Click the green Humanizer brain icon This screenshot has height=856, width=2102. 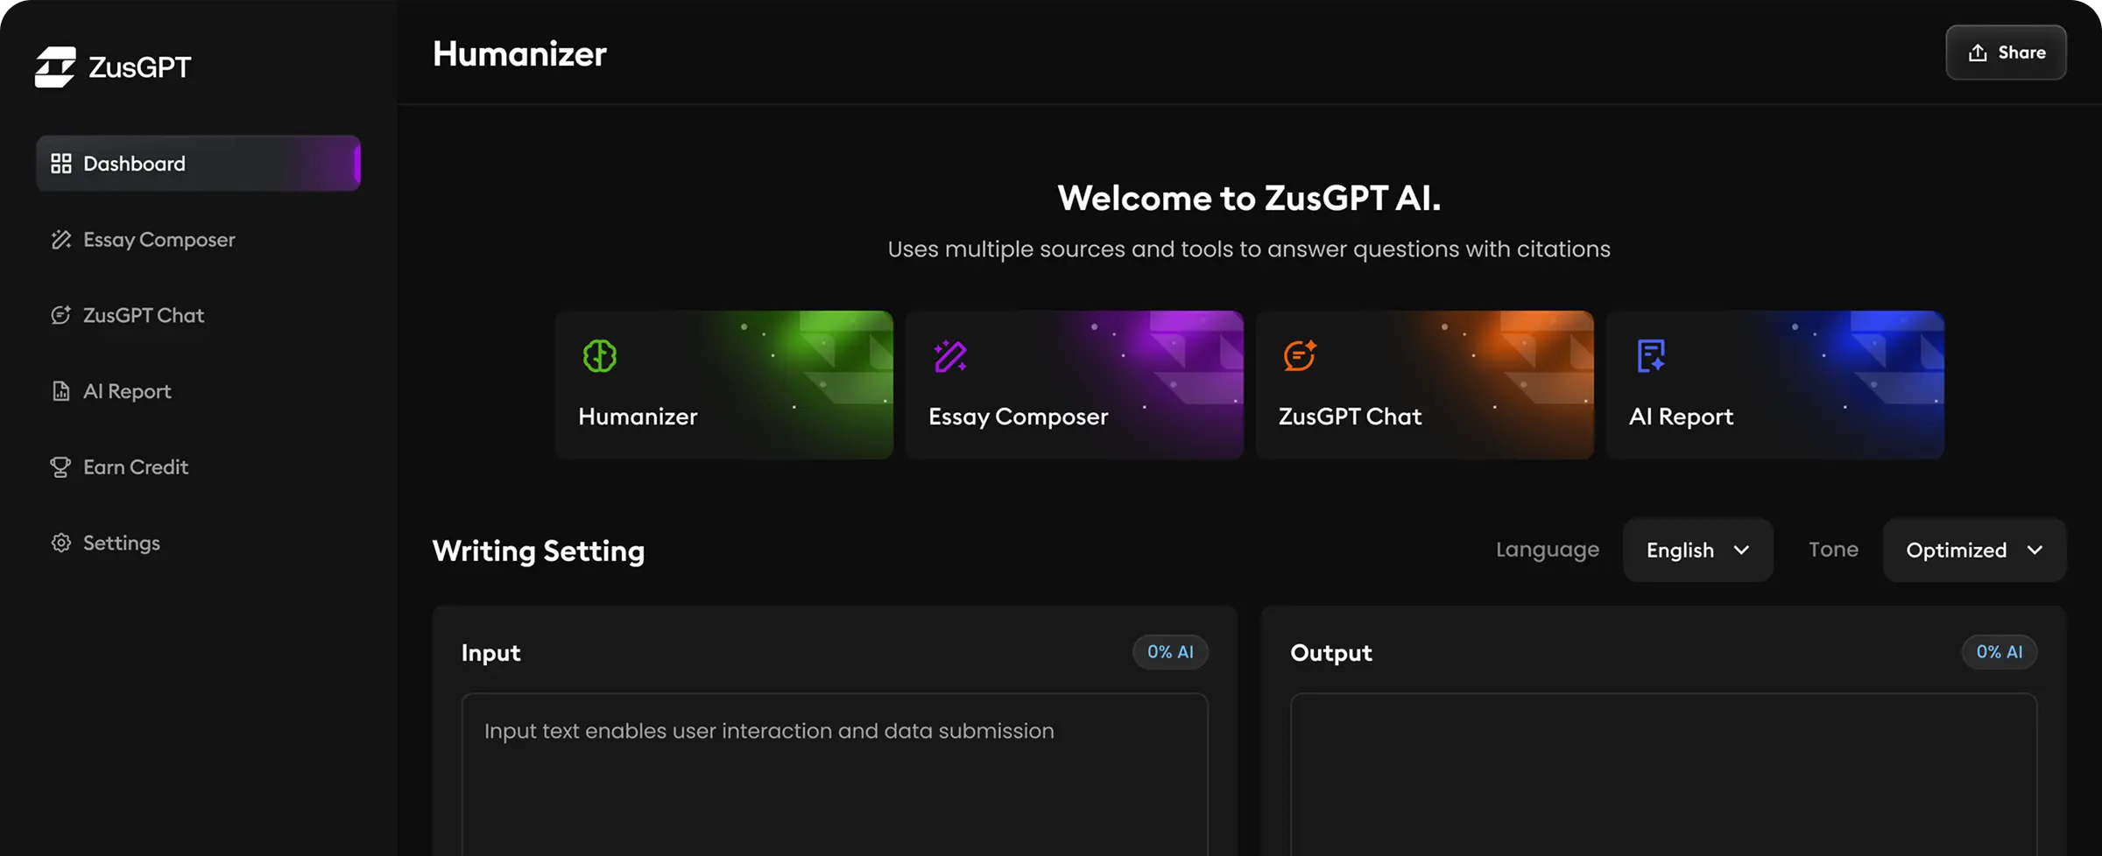click(x=600, y=356)
